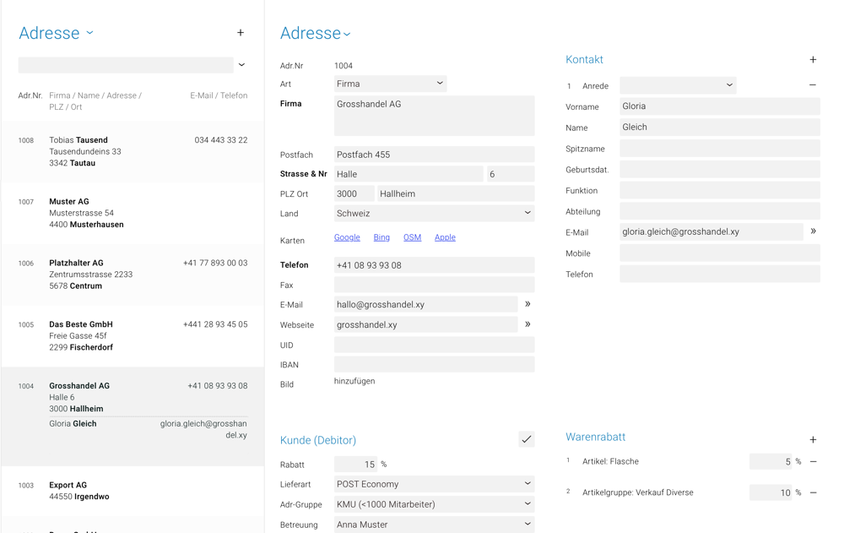Add a new Warenrabatt entry

(x=813, y=440)
